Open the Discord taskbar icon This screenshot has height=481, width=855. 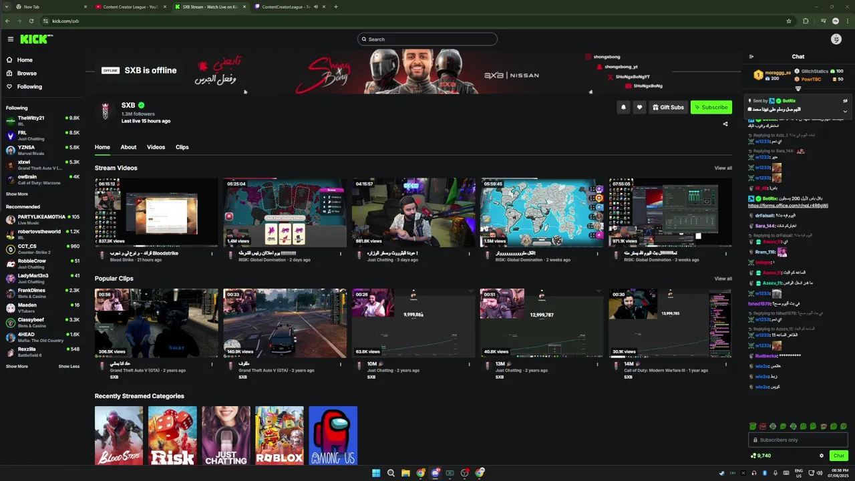[x=435, y=473]
